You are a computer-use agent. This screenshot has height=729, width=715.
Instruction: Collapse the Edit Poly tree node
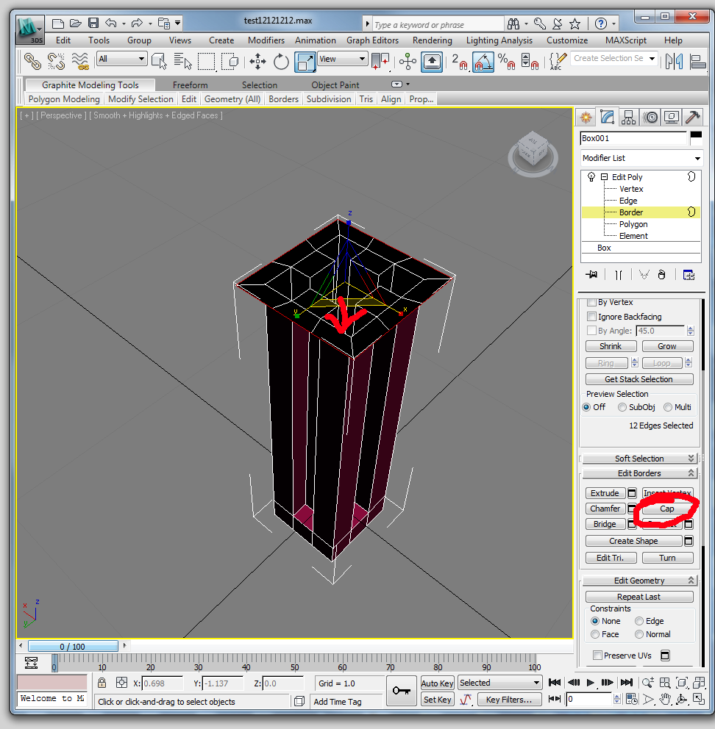point(604,177)
